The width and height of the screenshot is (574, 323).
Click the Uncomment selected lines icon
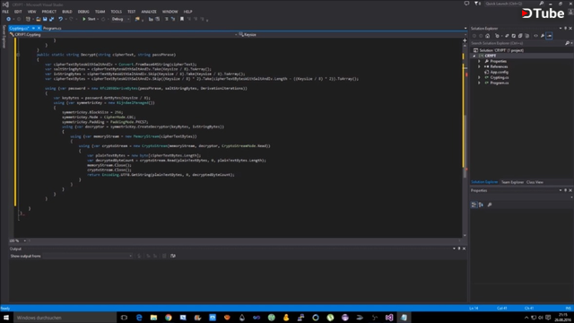click(x=173, y=19)
